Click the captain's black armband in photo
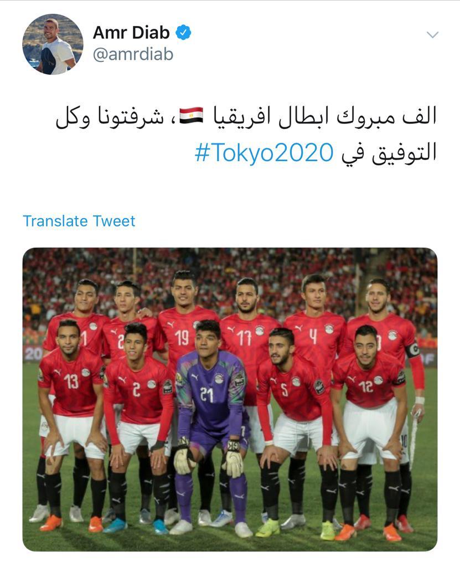 (412, 350)
